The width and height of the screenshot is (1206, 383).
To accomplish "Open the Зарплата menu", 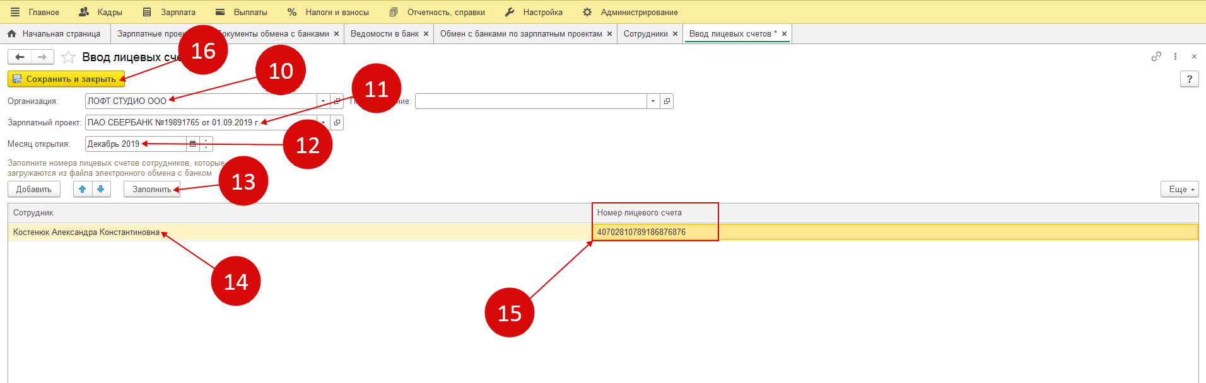I will [169, 12].
